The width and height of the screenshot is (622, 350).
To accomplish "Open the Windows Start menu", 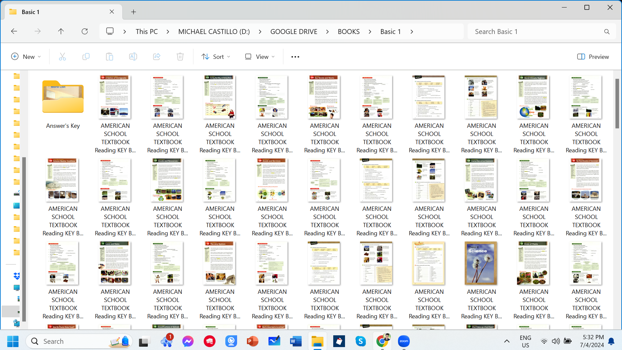I will (13, 341).
